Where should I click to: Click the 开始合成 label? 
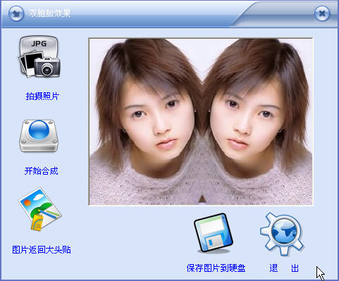(x=42, y=171)
